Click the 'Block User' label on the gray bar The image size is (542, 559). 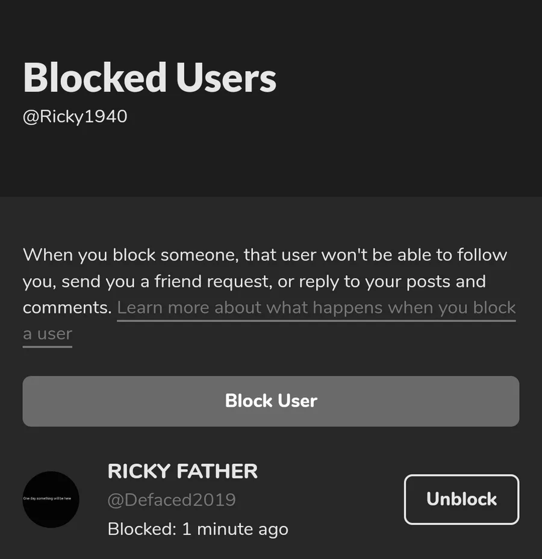(271, 401)
